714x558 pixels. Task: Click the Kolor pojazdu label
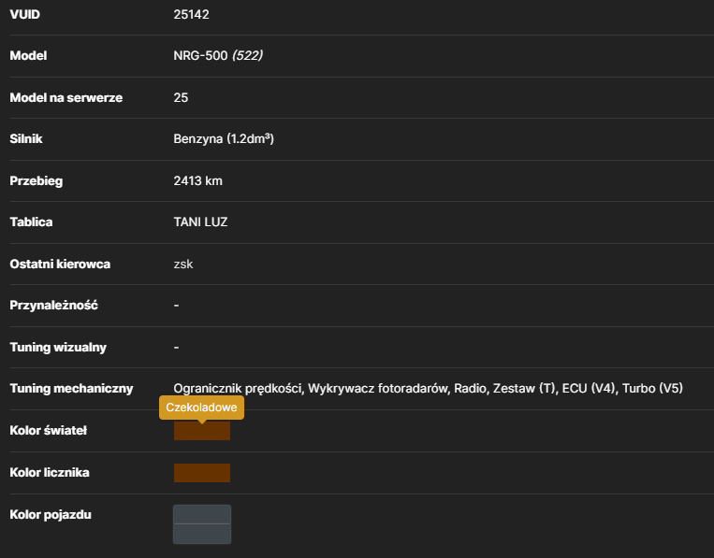51,515
